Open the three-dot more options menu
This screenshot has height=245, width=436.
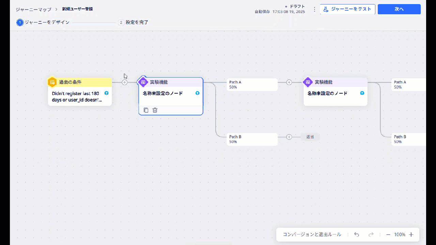(x=314, y=9)
